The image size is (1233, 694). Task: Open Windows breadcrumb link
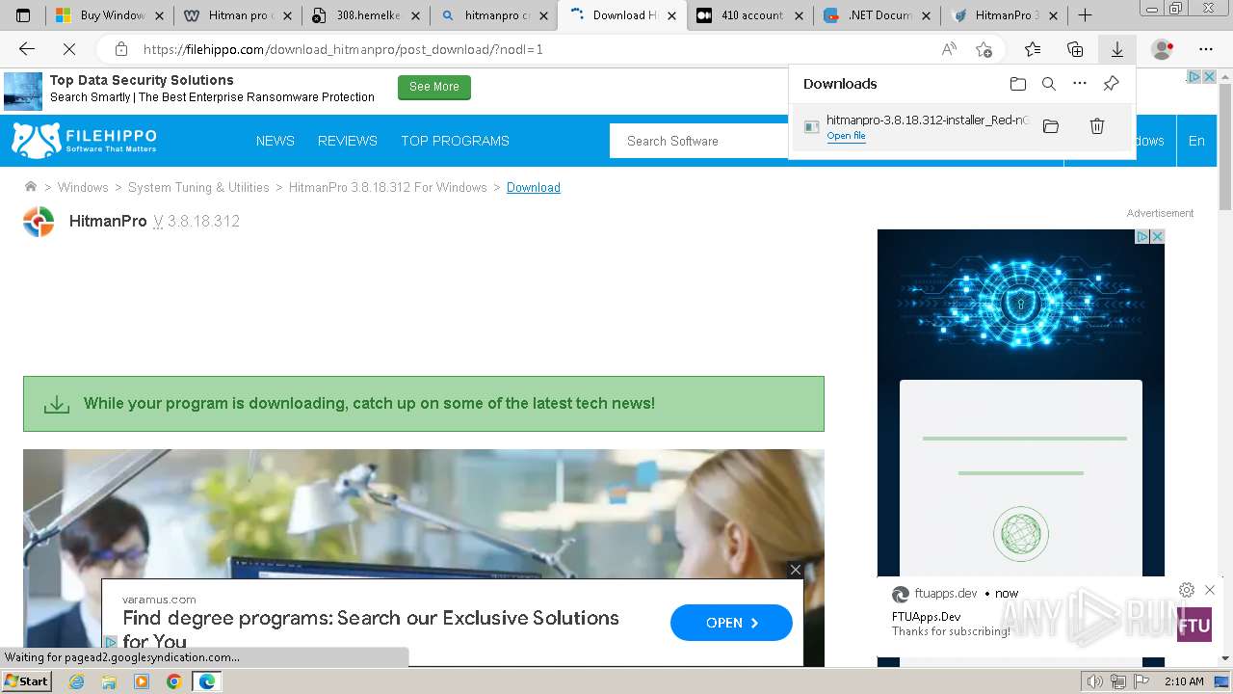tap(83, 187)
